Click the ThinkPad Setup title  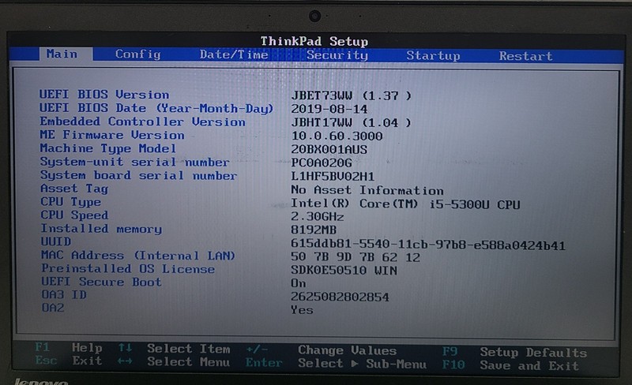[314, 42]
